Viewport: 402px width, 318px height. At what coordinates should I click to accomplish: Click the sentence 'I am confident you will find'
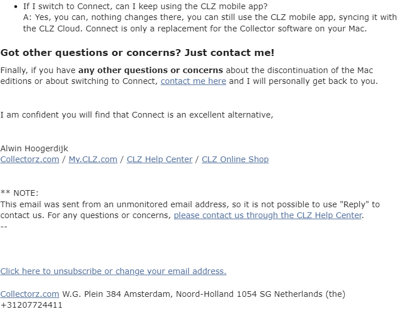(136, 115)
